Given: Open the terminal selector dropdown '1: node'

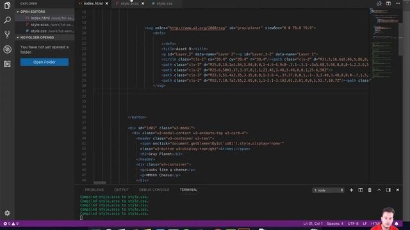Looking at the screenshot, I should [328, 190].
